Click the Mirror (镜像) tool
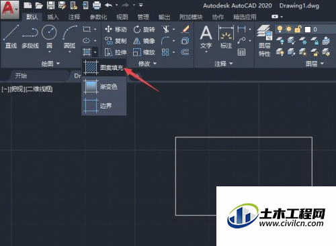 click(x=144, y=41)
